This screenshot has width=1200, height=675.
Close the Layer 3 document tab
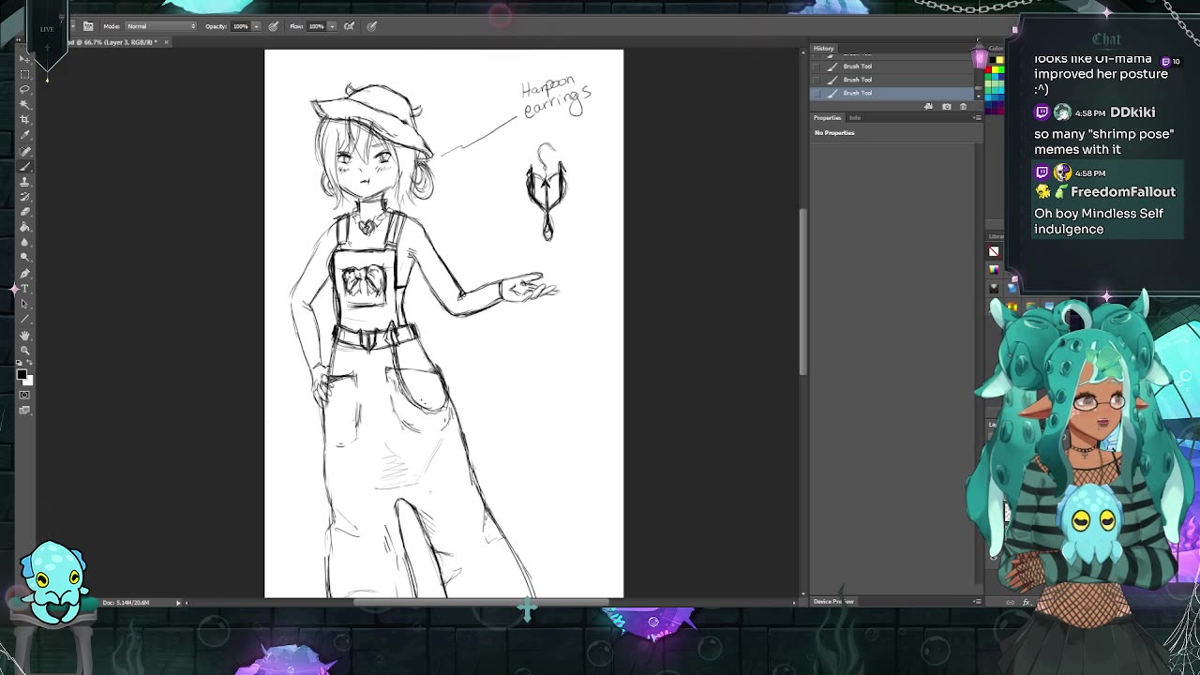click(166, 42)
